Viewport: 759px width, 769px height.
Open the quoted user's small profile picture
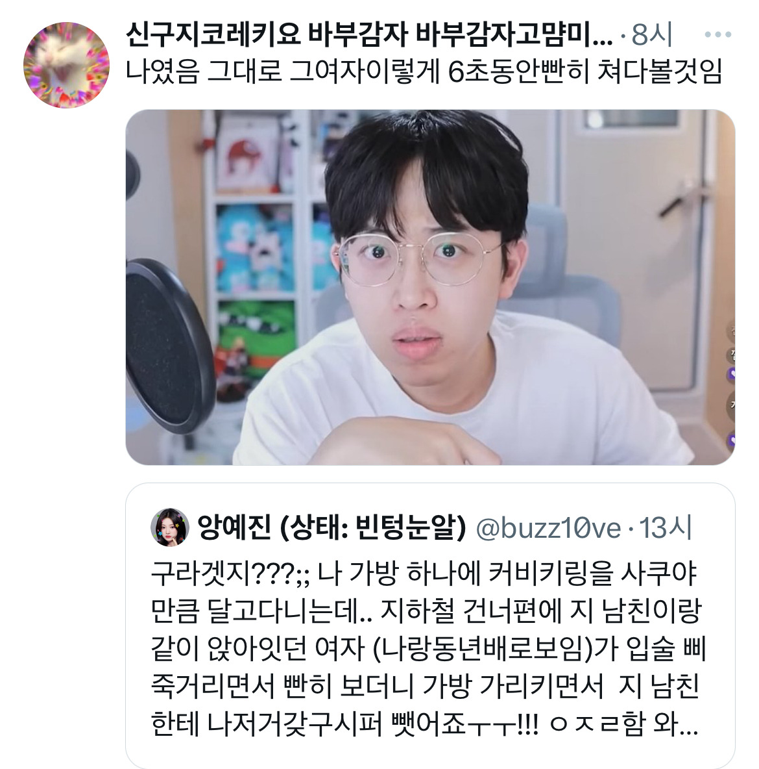(x=169, y=527)
